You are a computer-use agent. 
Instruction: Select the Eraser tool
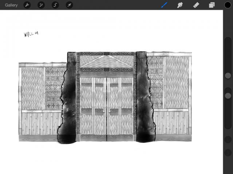pos(196,5)
